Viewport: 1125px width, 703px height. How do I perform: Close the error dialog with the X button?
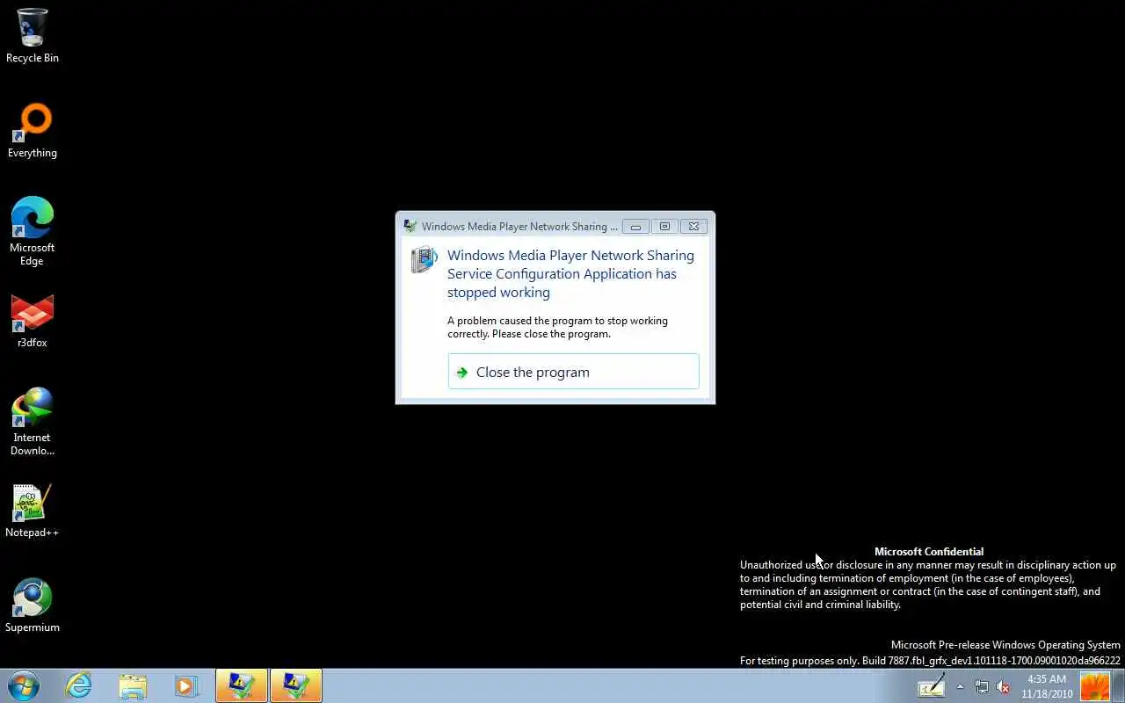coord(693,227)
